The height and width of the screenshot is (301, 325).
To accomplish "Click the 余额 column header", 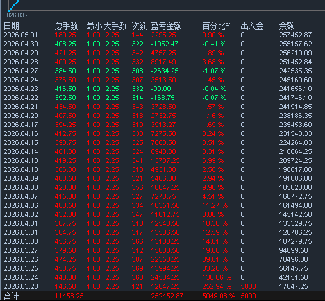I will (x=287, y=26).
